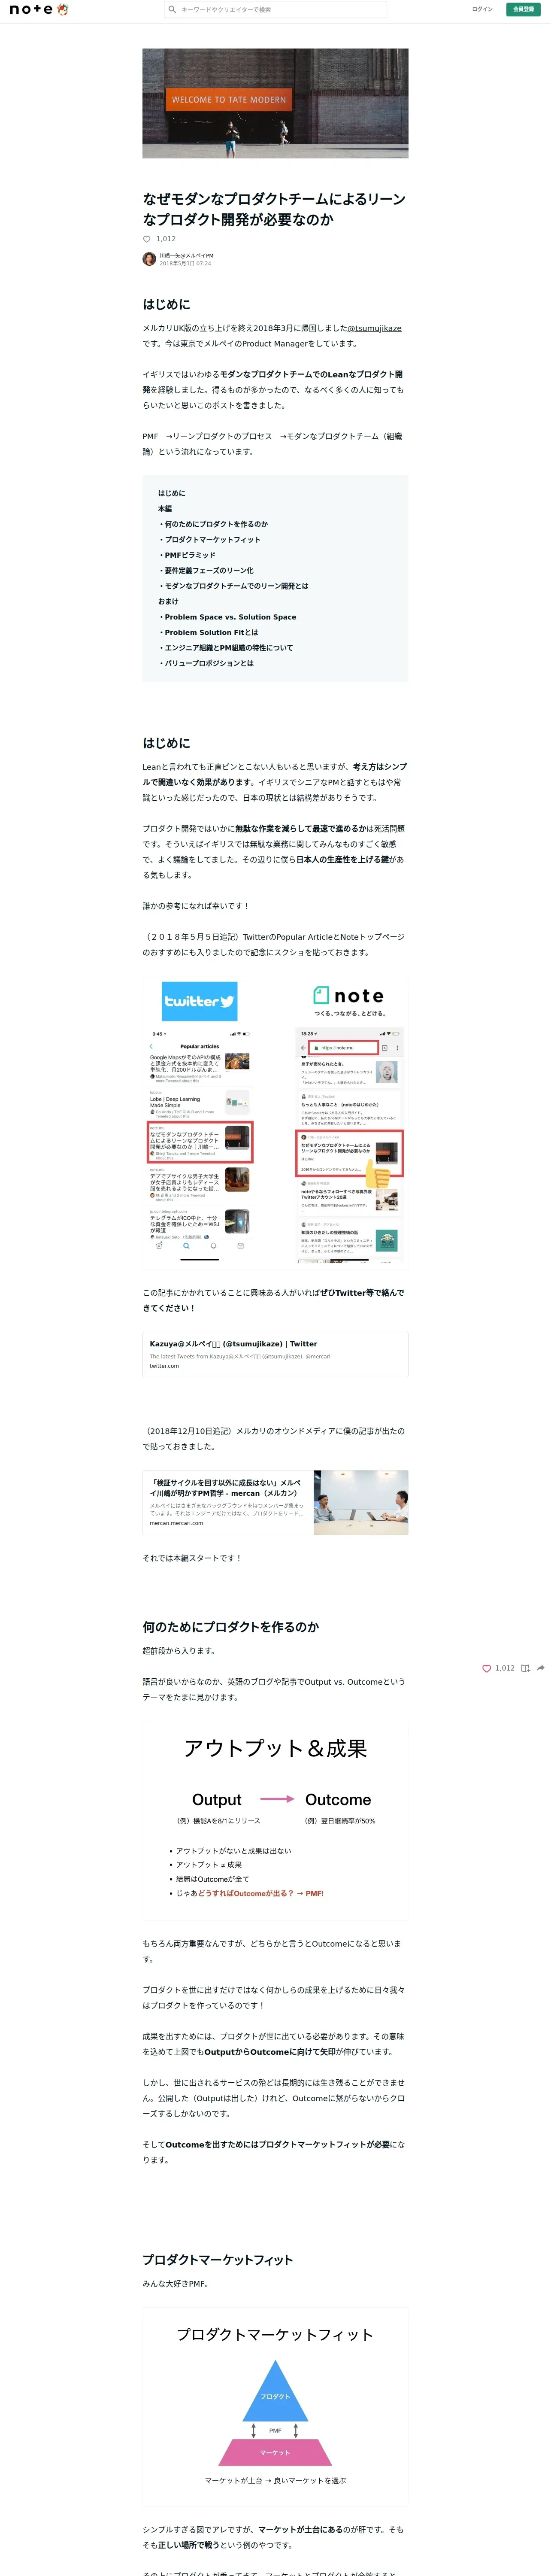
Task: Open the like count 1,012 under the title
Action: pos(166,239)
